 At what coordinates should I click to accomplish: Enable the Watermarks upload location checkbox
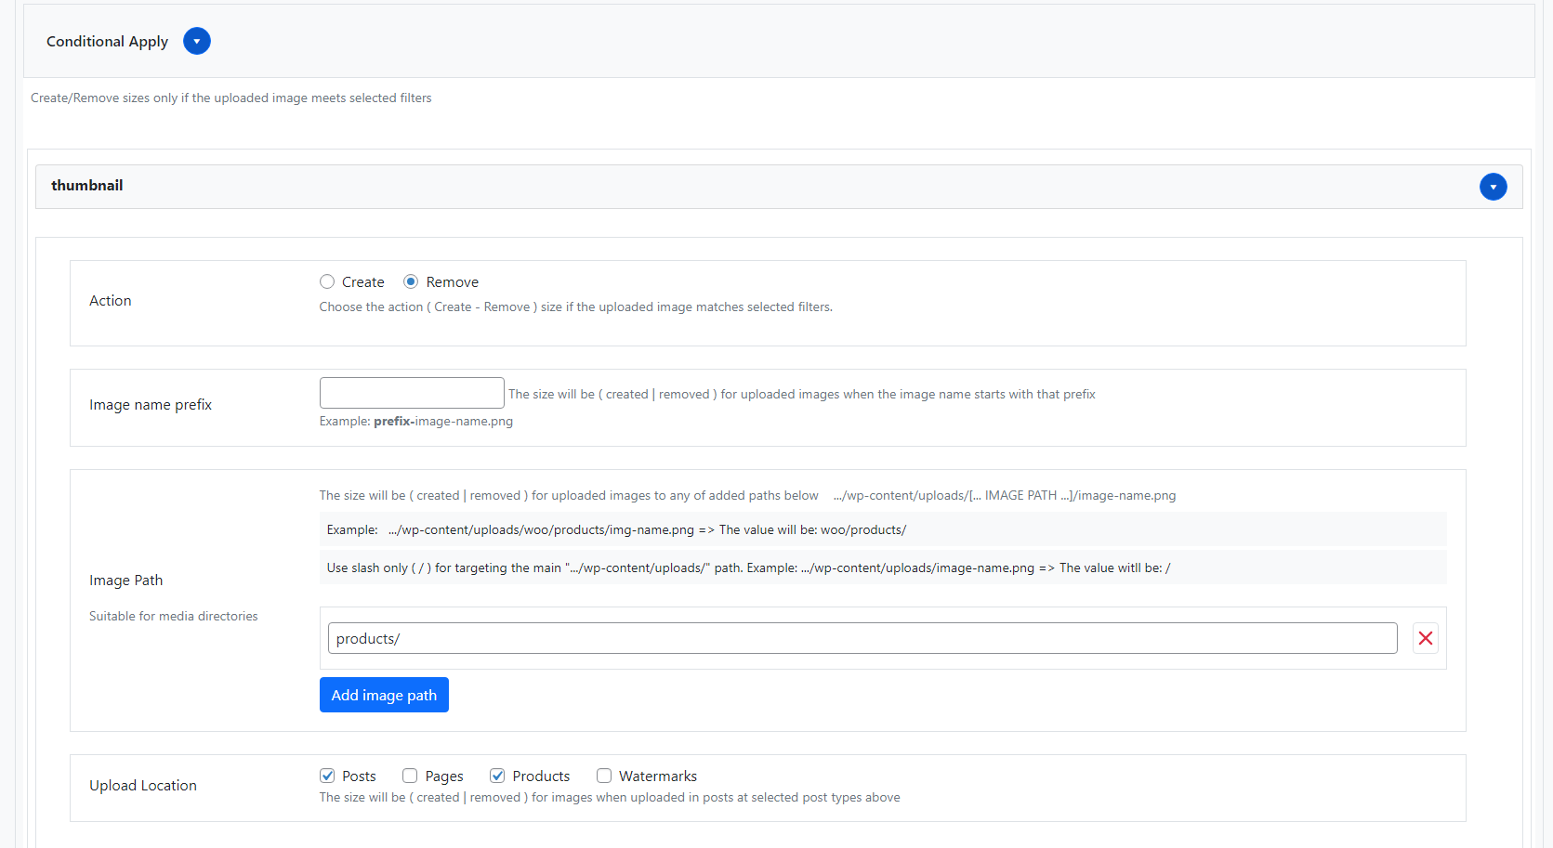604,776
